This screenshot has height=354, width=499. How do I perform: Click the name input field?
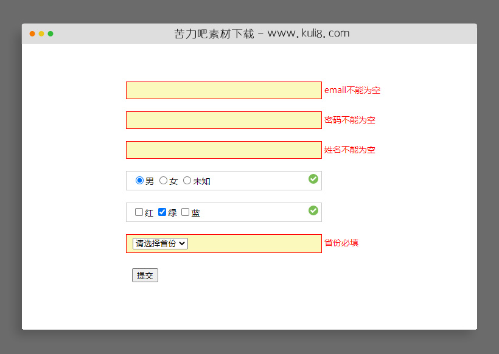tap(223, 150)
